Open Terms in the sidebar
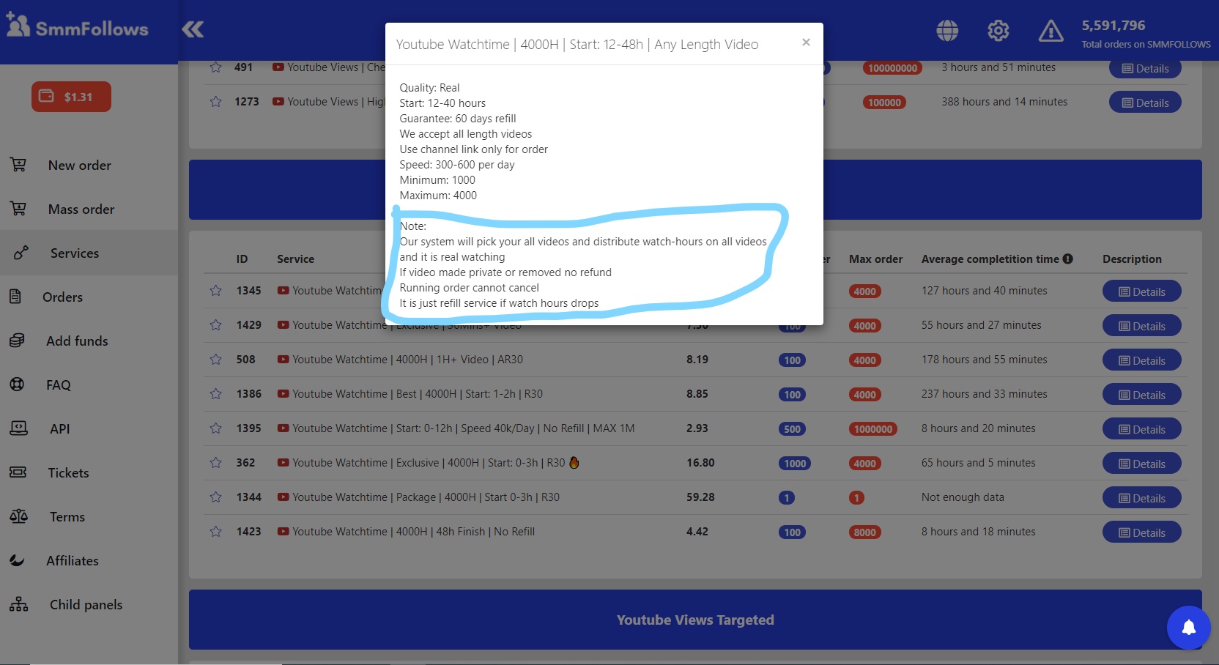 [67, 517]
